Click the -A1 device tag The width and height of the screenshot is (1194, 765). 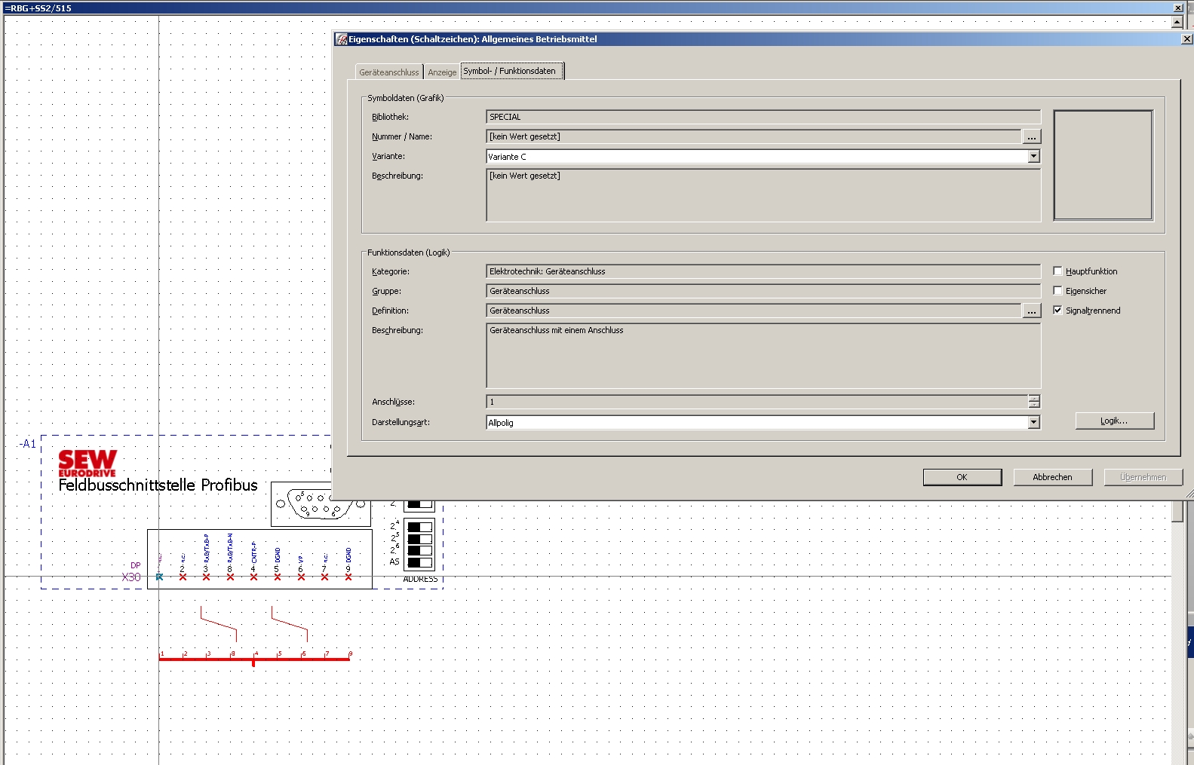(27, 444)
